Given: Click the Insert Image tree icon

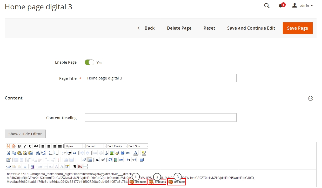Looking at the screenshot, I should (111, 153).
